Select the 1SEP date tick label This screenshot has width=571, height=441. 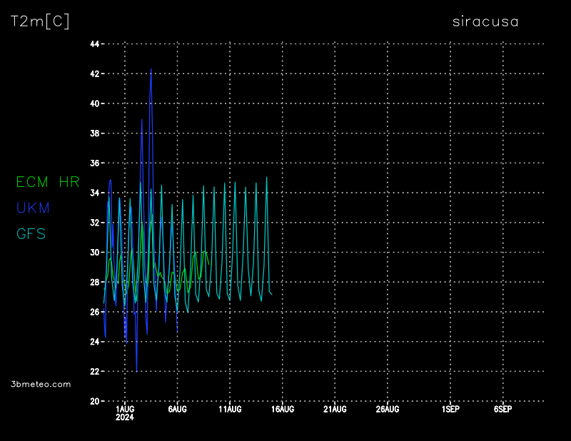point(450,410)
